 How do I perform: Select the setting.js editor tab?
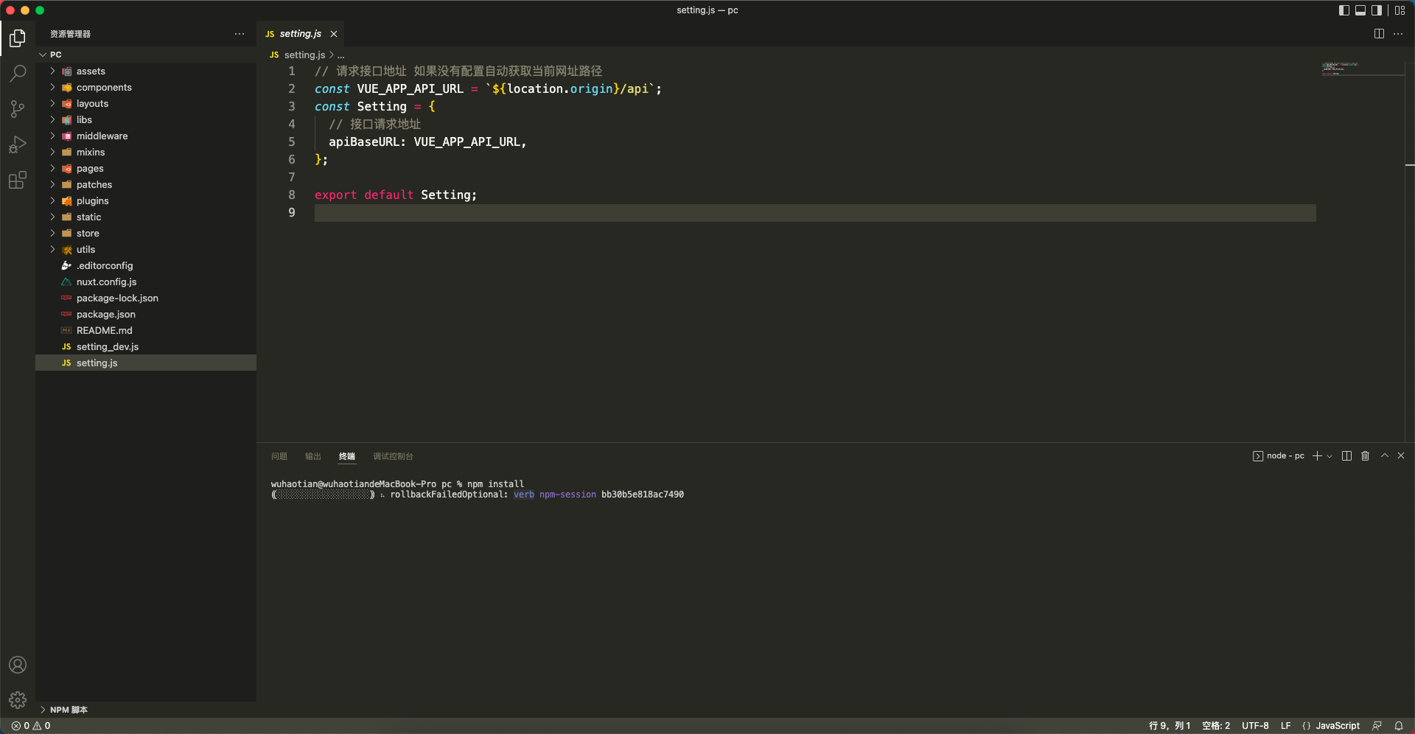pyautogui.click(x=300, y=34)
